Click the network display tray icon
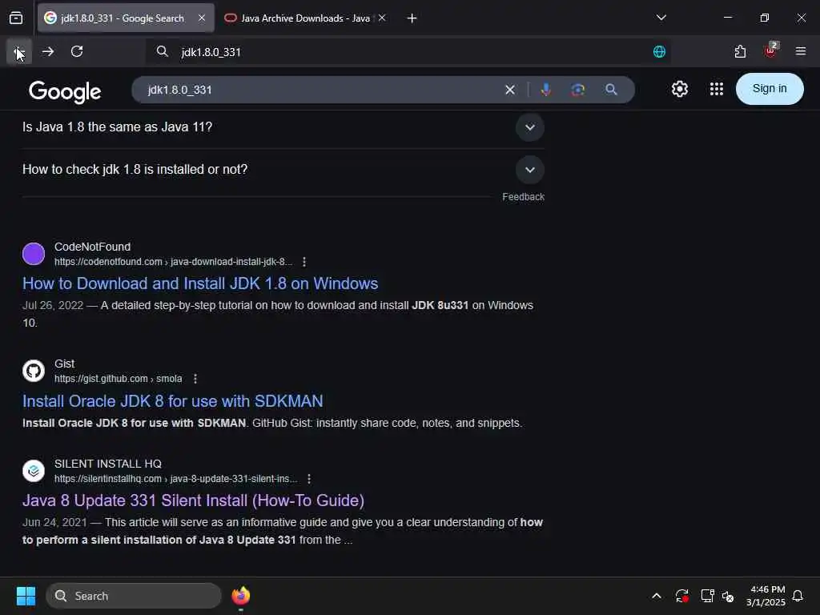The height and width of the screenshot is (615, 820). point(707,596)
